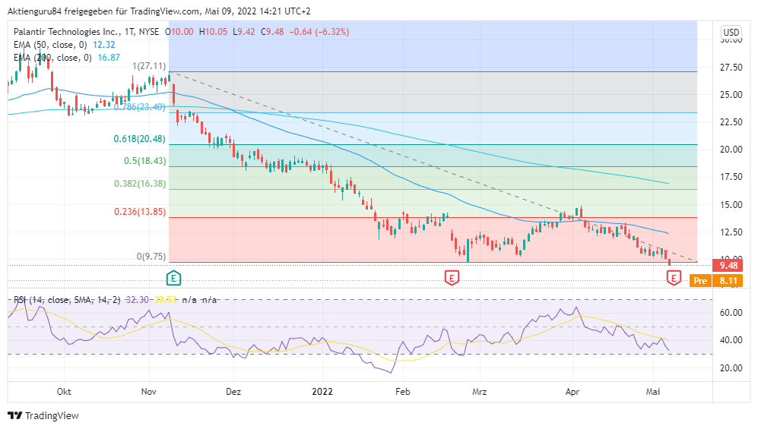
Task: Select Fibonacci level 0.5(18.43) label
Action: coord(145,161)
